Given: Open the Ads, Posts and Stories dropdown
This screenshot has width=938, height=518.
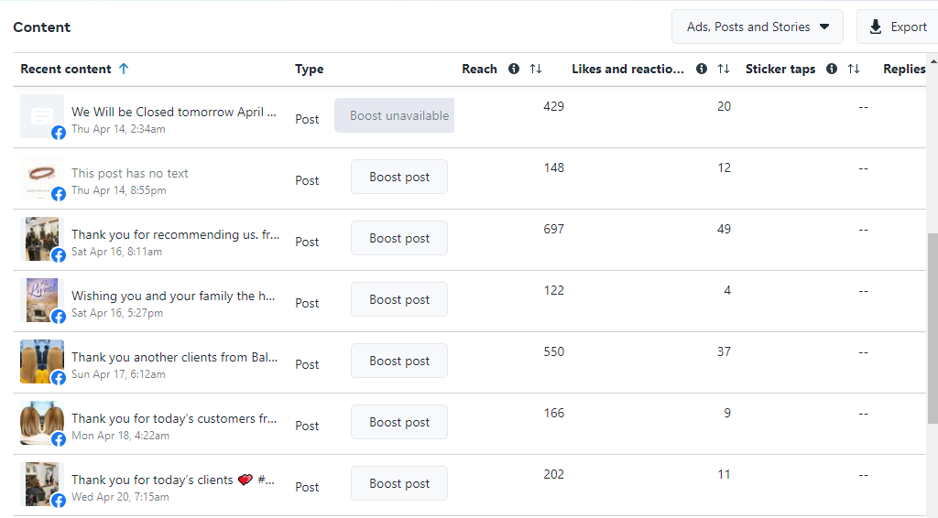Looking at the screenshot, I should click(x=757, y=27).
